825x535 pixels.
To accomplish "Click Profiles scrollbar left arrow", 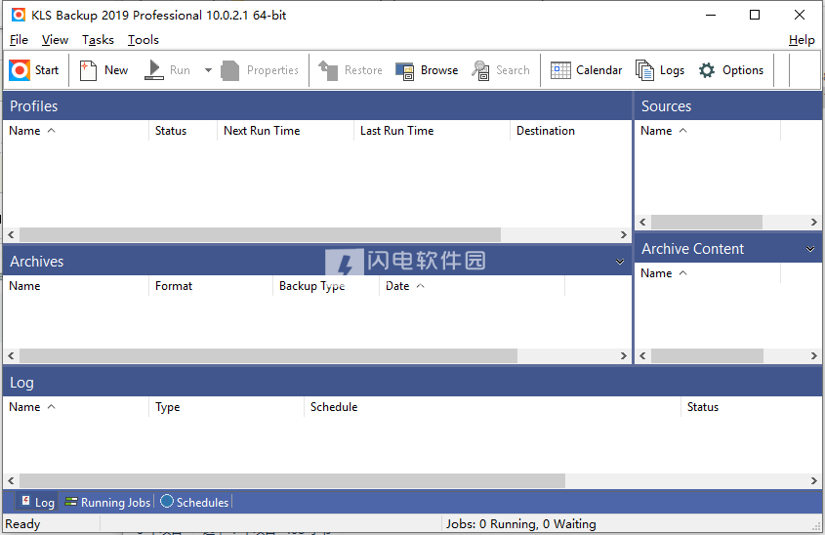I will click(x=11, y=234).
